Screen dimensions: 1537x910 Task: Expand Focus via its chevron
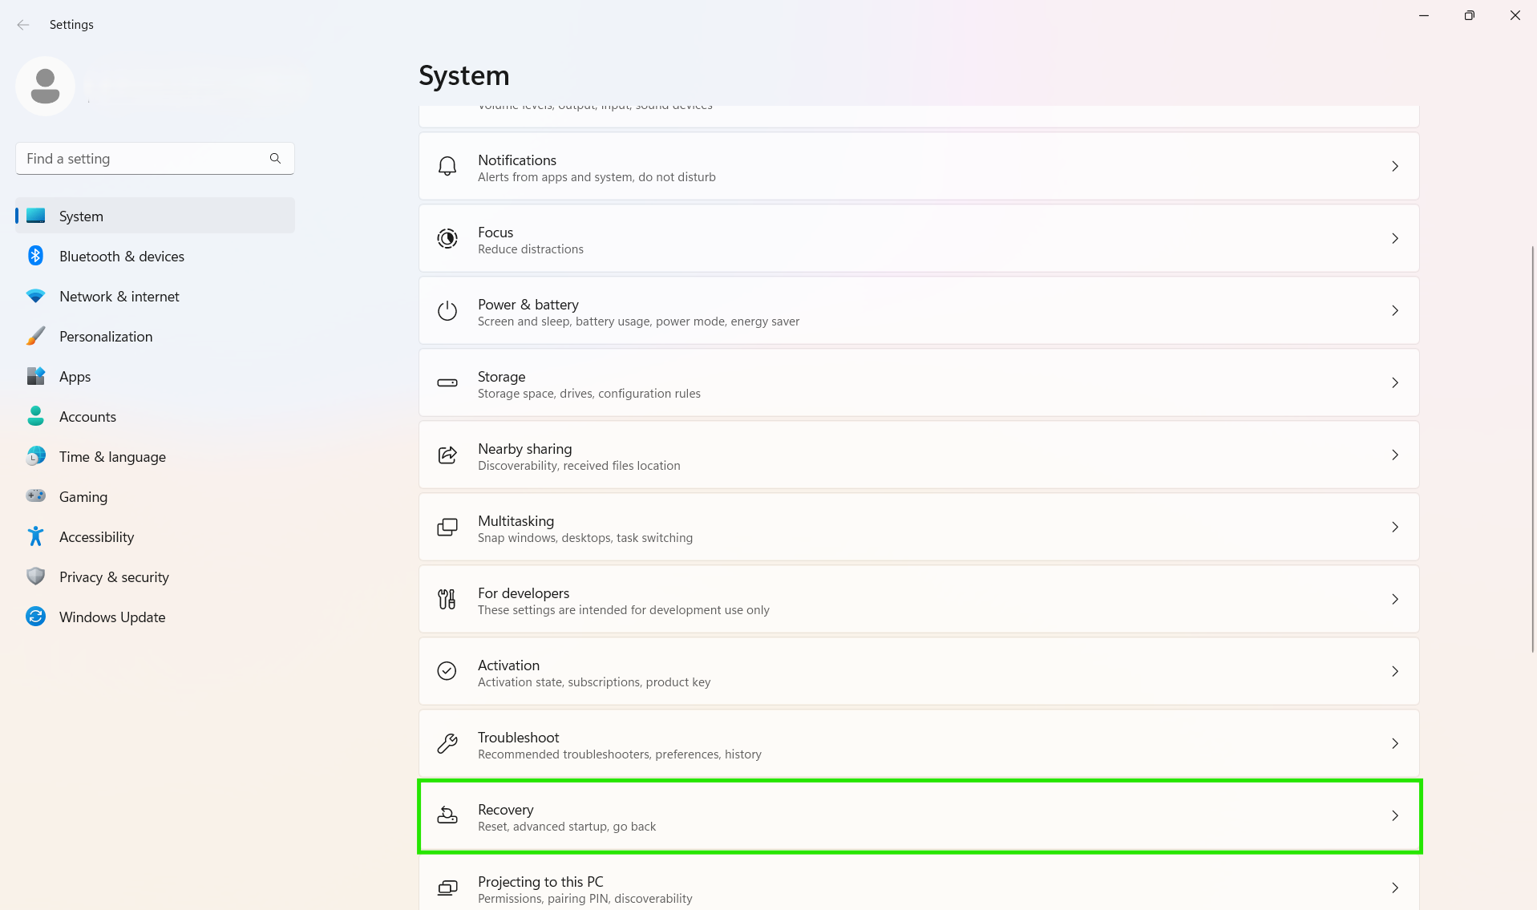click(x=1395, y=239)
